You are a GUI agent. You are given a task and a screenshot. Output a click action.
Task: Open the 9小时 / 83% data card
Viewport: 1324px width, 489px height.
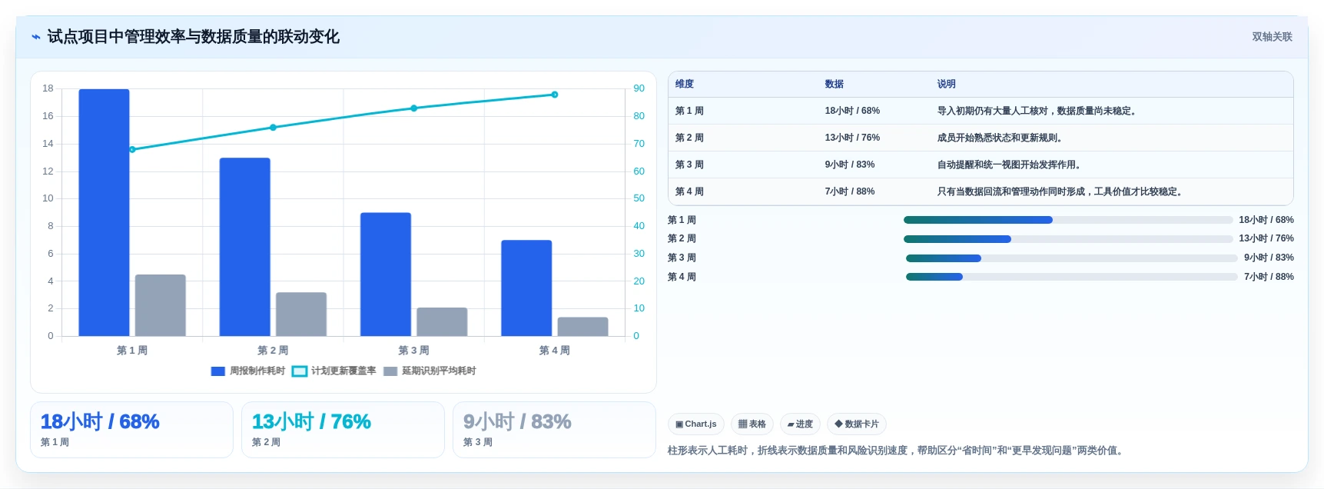tap(554, 430)
